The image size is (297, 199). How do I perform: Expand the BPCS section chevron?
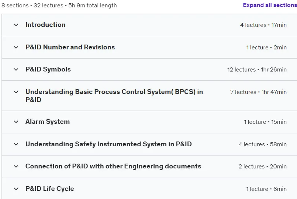[x=16, y=92]
